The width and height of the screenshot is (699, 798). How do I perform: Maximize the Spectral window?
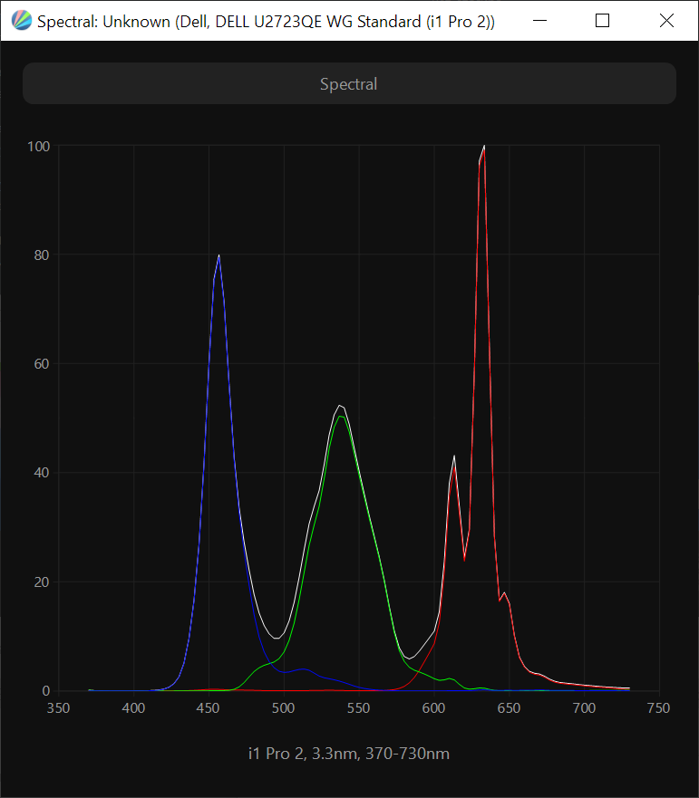pyautogui.click(x=602, y=20)
